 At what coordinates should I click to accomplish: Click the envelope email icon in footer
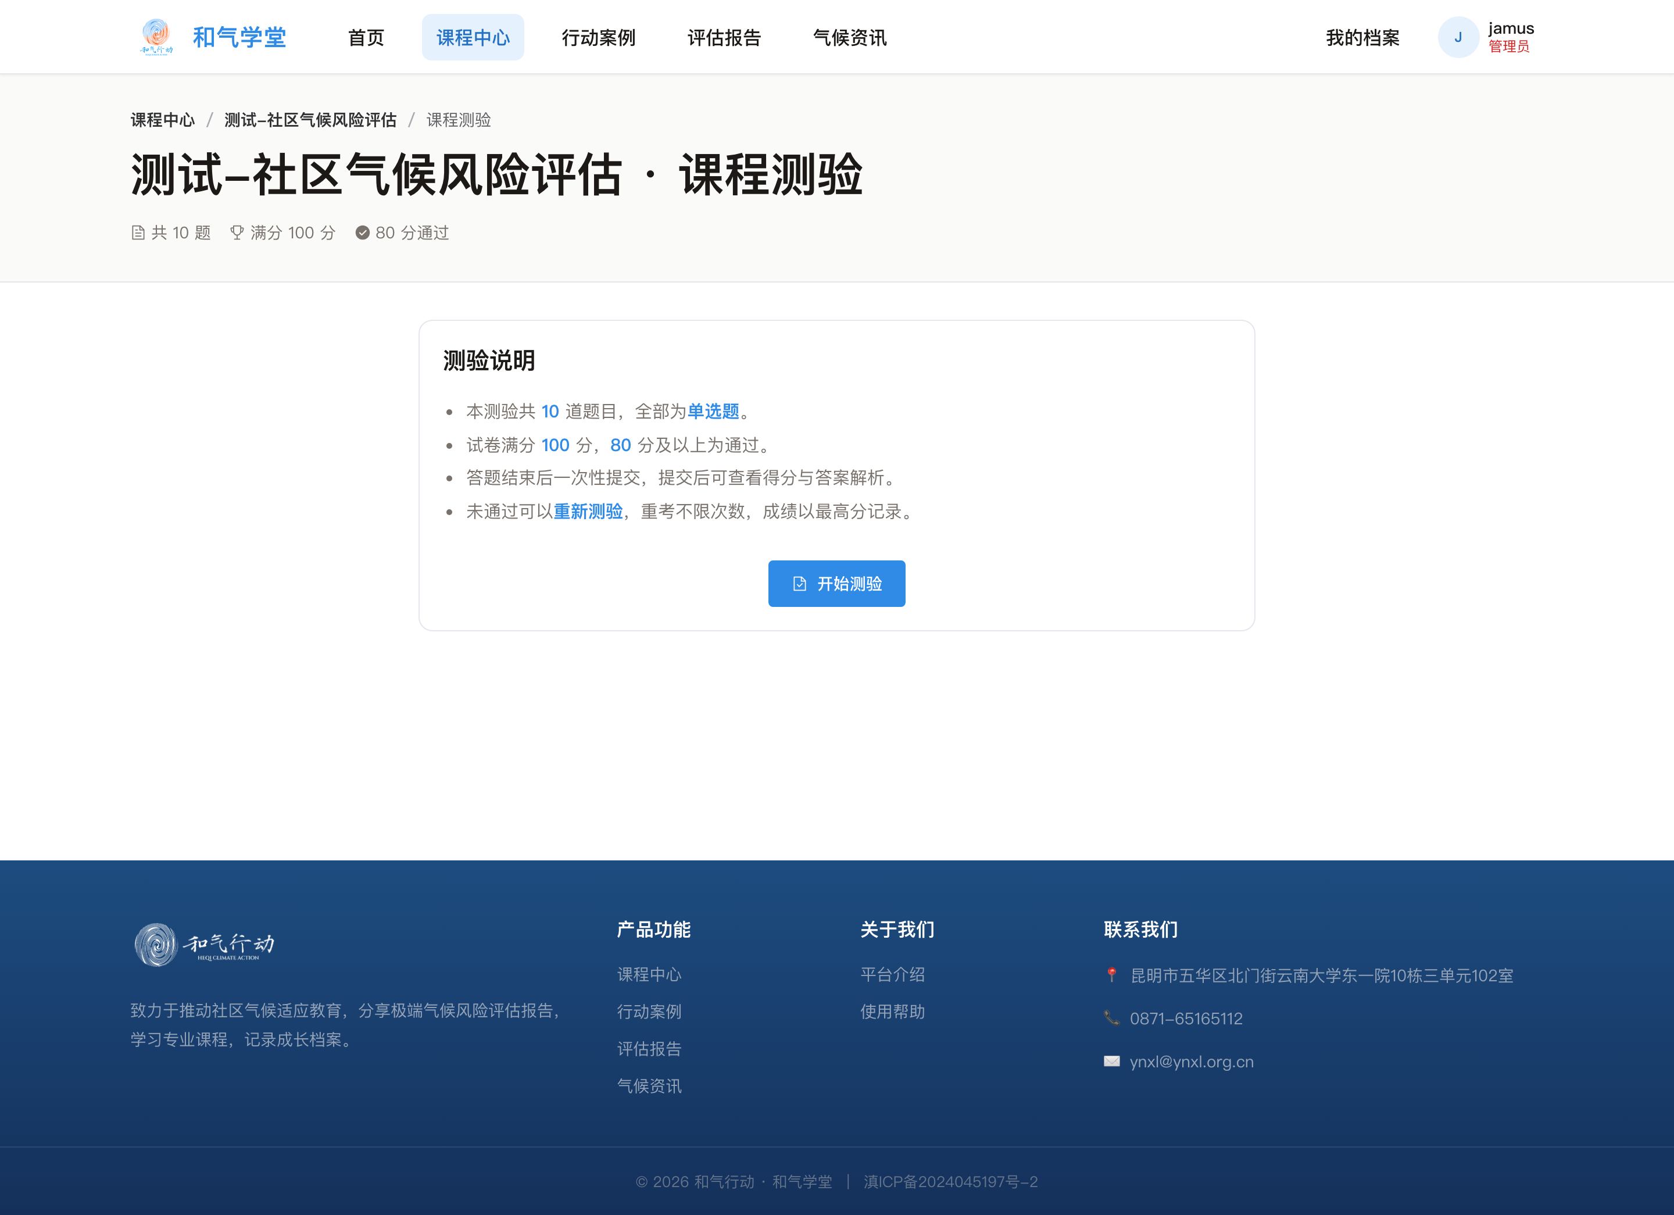point(1111,1062)
